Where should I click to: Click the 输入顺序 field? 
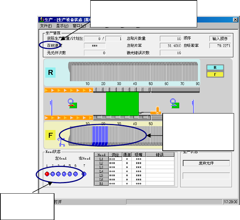coord(220,39)
